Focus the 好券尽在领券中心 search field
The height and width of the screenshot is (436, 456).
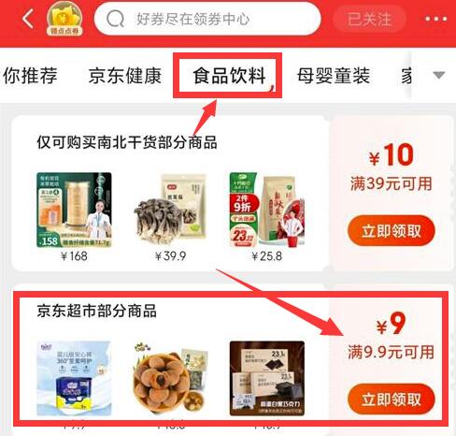coord(207,19)
